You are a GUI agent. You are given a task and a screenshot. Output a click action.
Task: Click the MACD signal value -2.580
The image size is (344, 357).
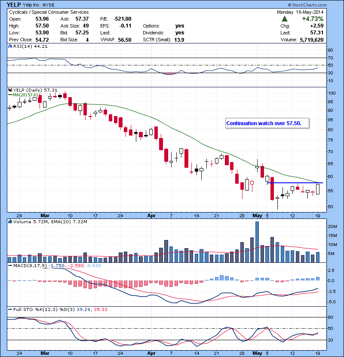tap(76, 265)
